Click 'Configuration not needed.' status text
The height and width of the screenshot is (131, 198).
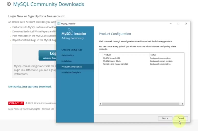point(161,61)
